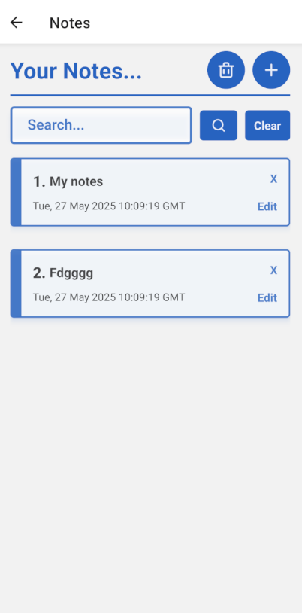The image size is (302, 613).
Task: Click blue left stripe of Fdgggg card
Action: pos(16,283)
